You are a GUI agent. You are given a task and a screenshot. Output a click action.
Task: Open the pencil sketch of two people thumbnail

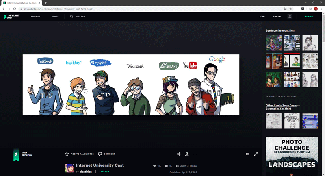(310, 79)
